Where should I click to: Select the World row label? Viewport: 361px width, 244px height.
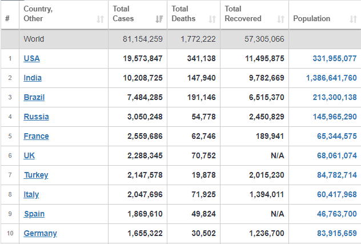(34, 39)
